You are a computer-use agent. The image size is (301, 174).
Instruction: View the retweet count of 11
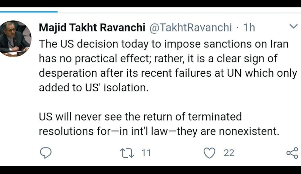[x=146, y=153]
